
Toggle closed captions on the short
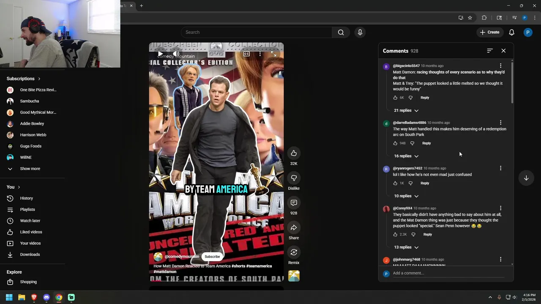(x=246, y=54)
